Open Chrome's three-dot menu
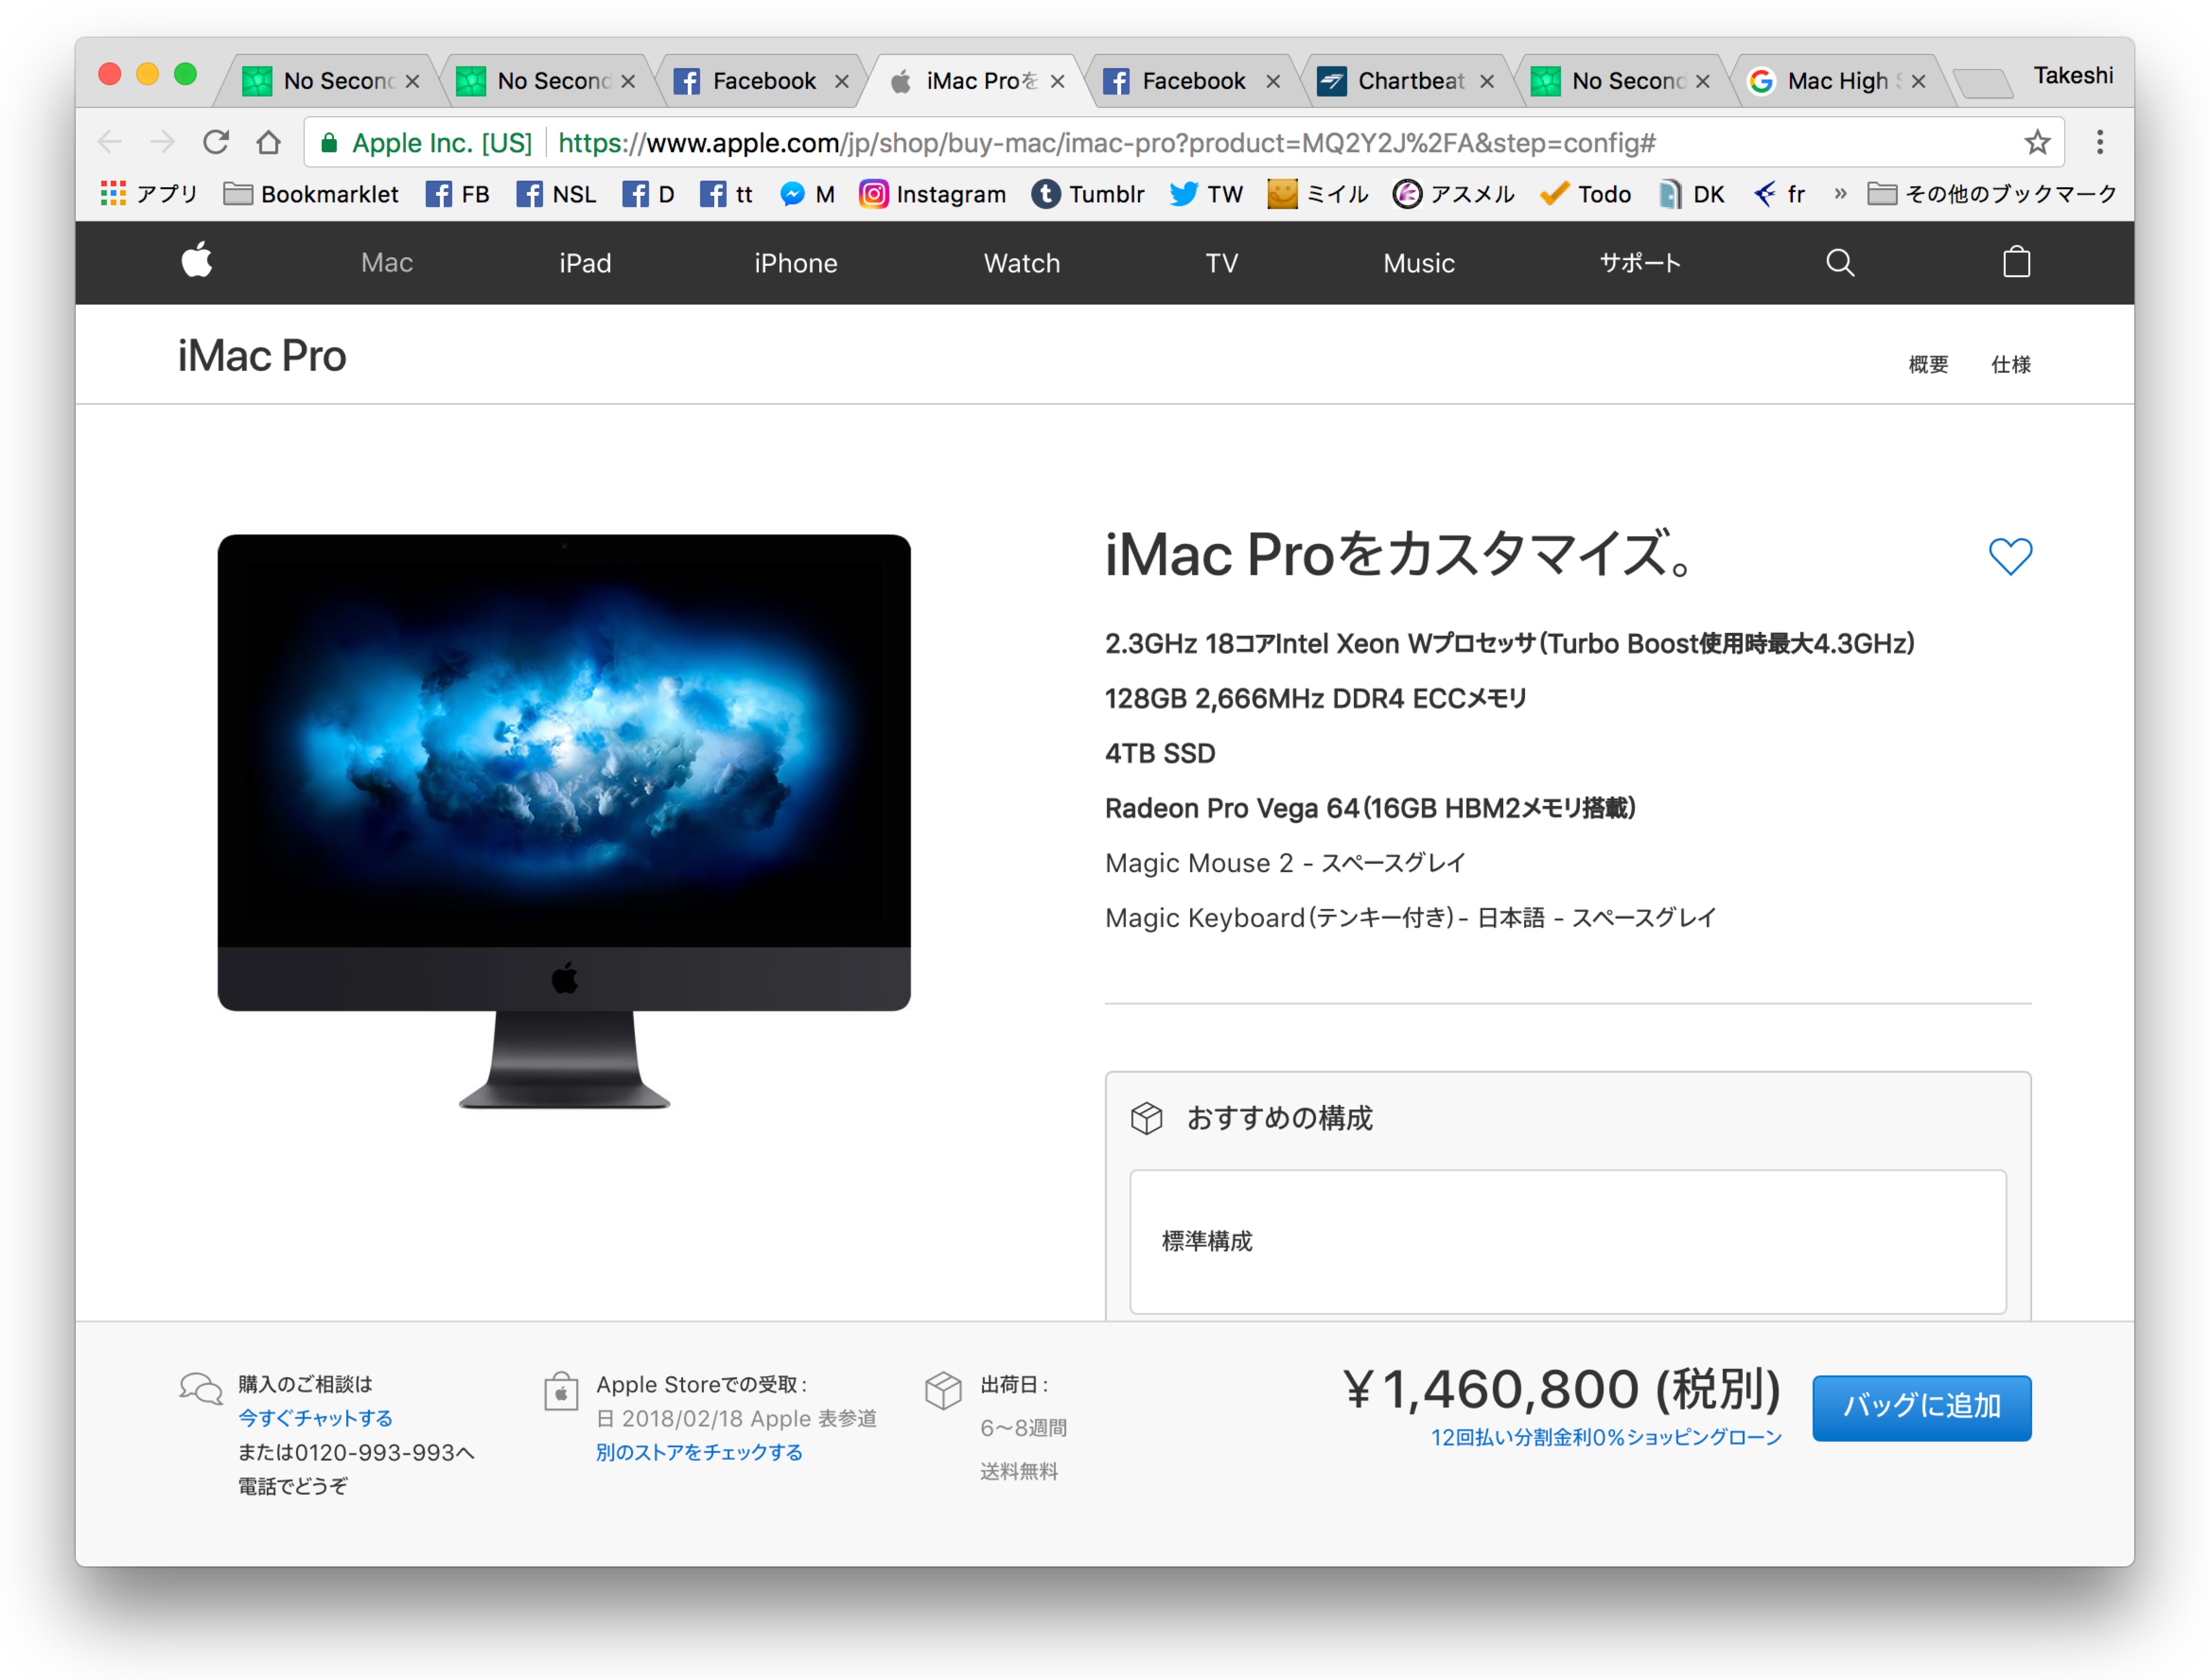This screenshot has width=2210, height=1680. click(2099, 143)
